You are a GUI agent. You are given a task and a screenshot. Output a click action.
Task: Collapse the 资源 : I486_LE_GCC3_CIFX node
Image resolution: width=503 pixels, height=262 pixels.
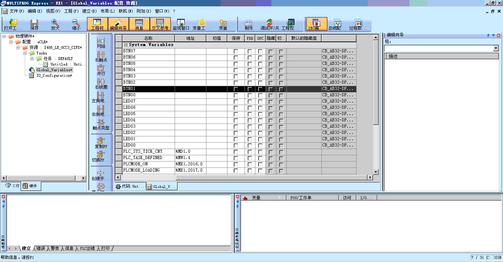tap(18, 47)
